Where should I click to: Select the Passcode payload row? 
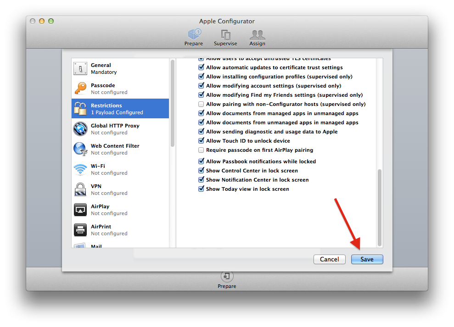pos(120,89)
